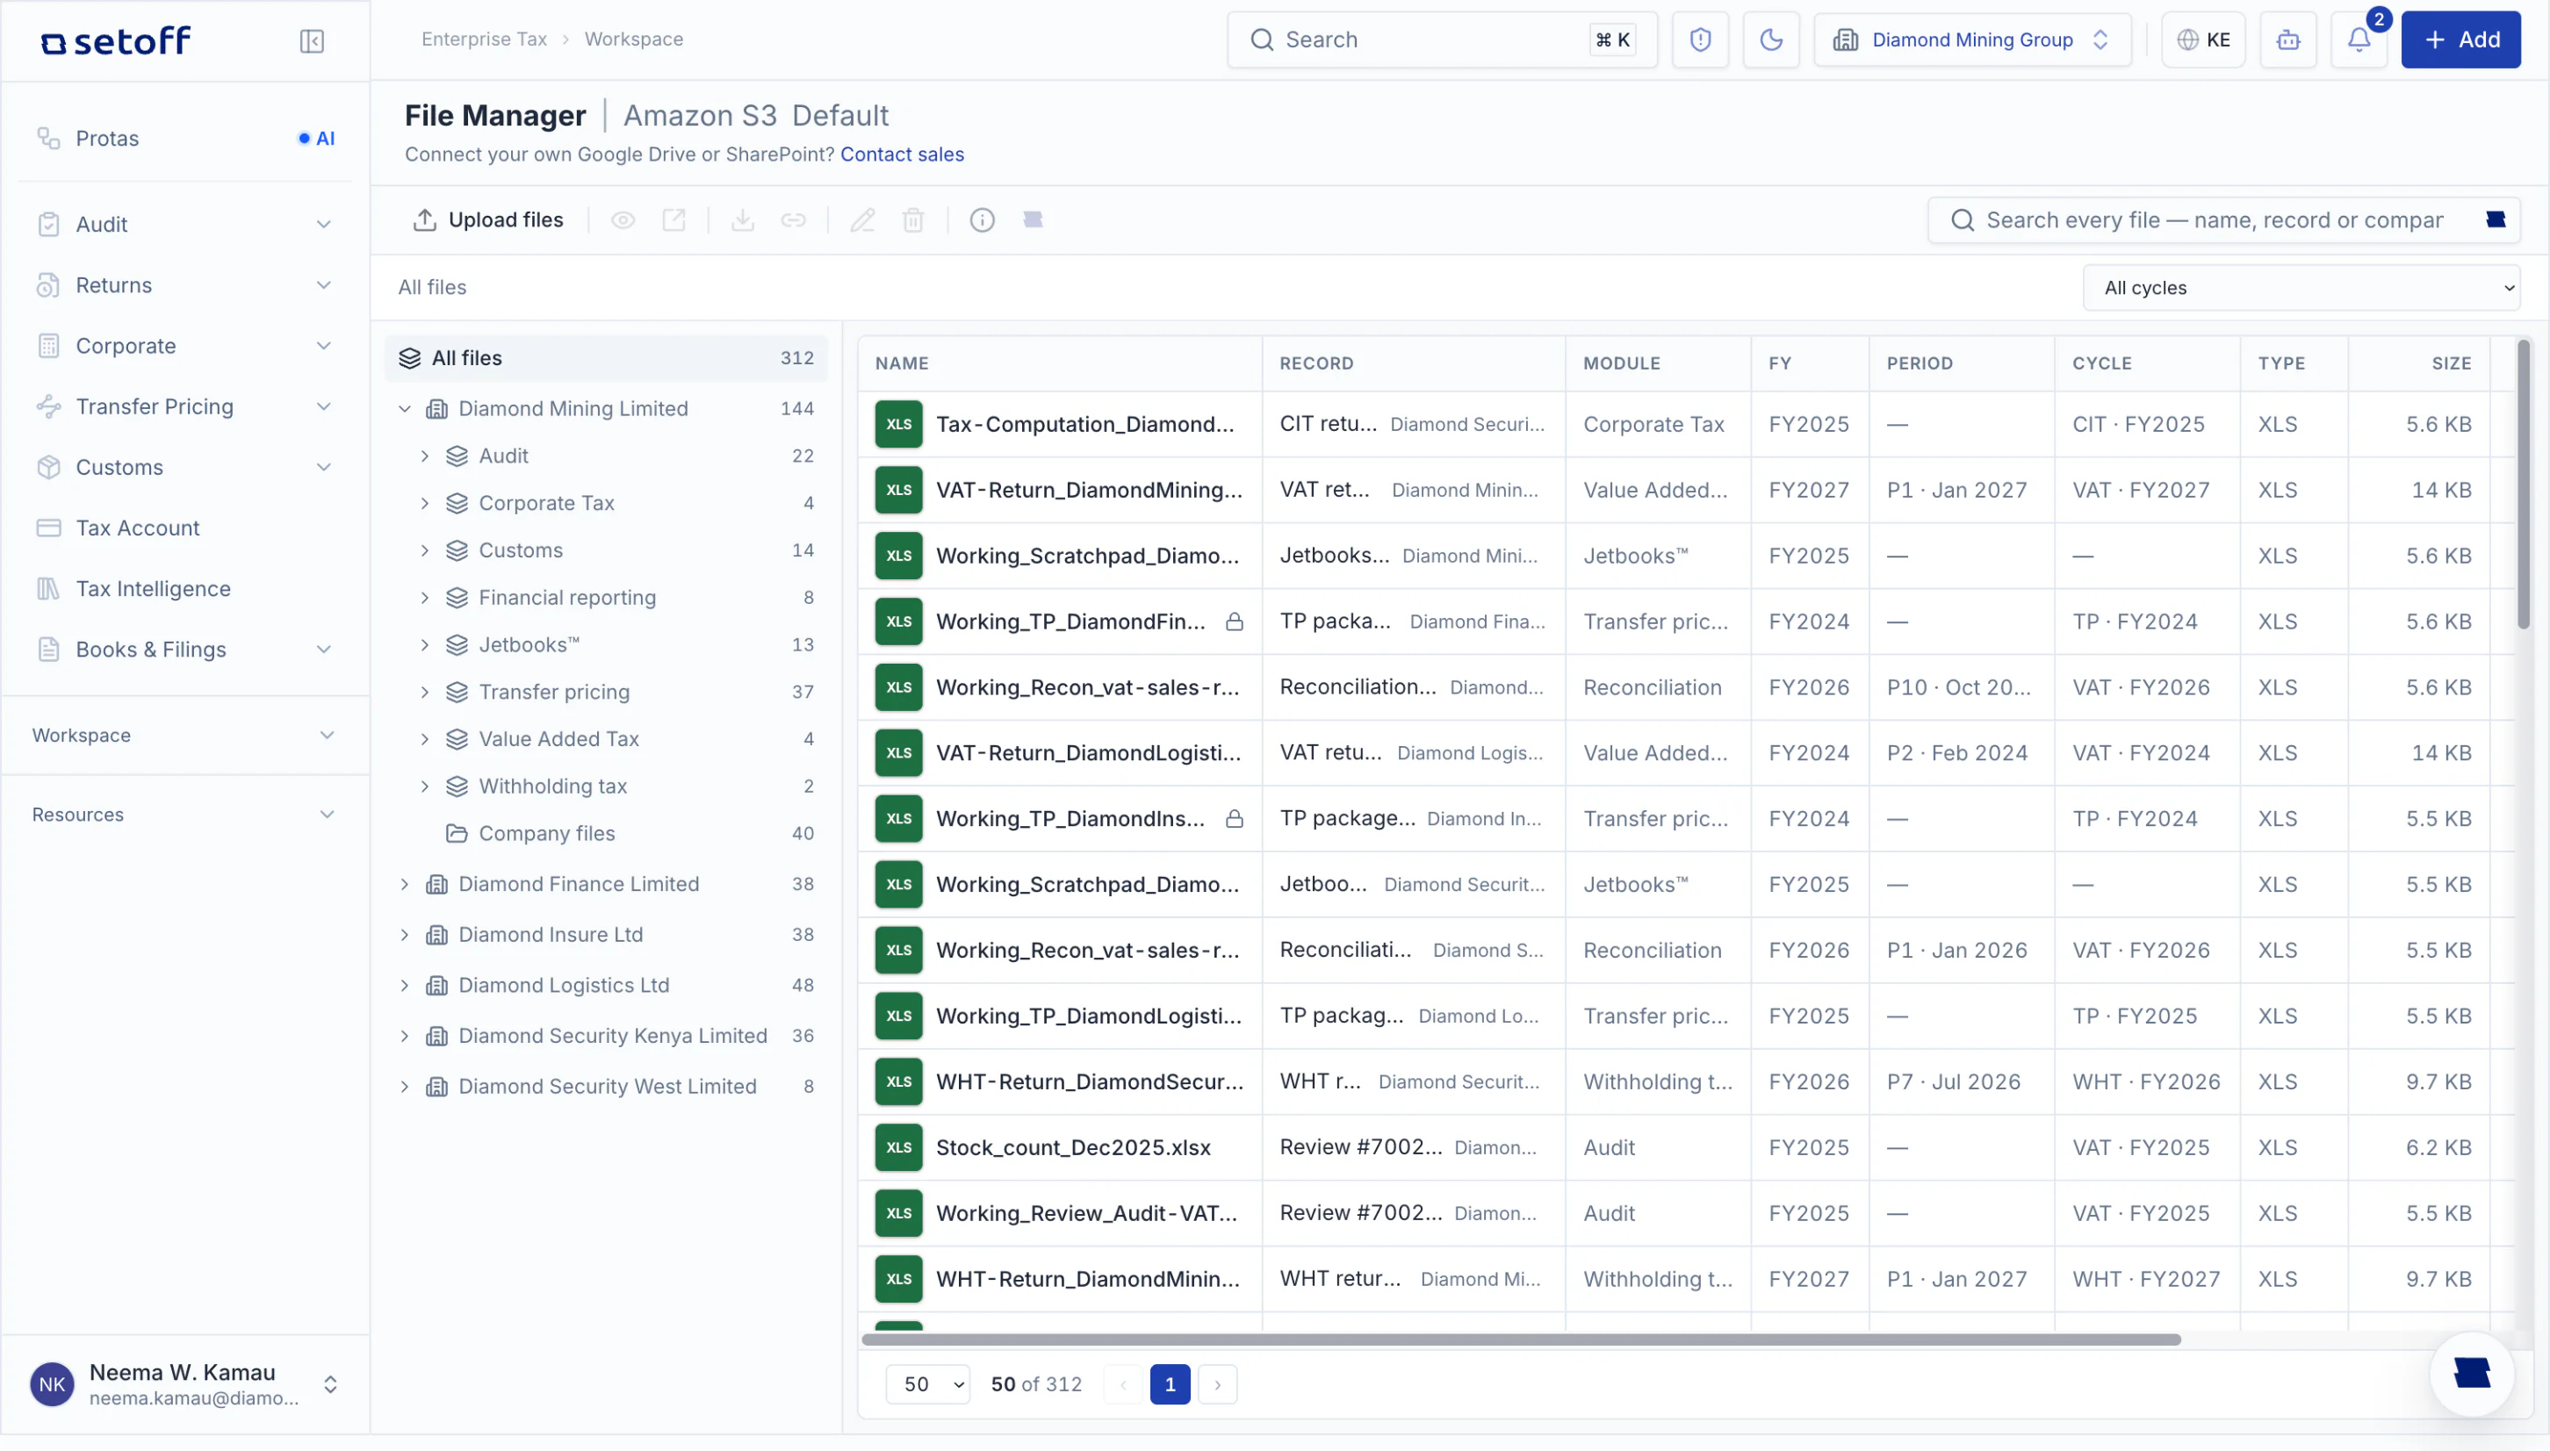2550x1451 pixels.
Task: Expand the Workspace section
Action: [185, 736]
